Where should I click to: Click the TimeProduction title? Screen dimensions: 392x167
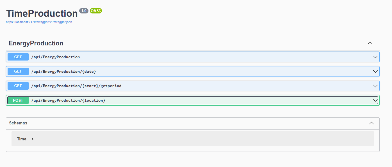[x=42, y=13]
